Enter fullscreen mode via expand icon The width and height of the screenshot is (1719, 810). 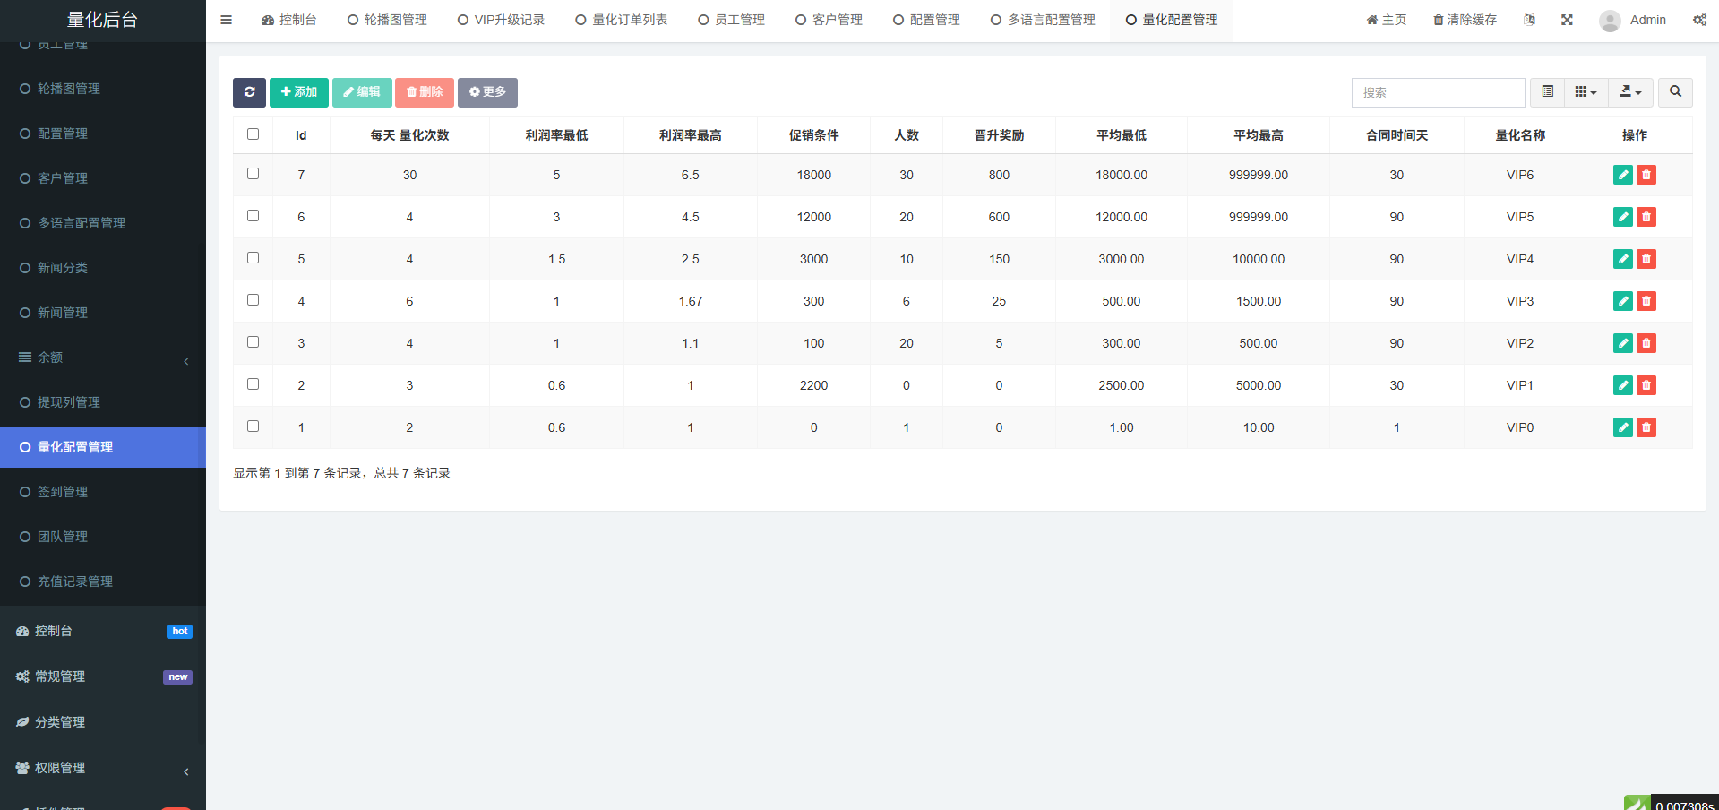(x=1567, y=20)
